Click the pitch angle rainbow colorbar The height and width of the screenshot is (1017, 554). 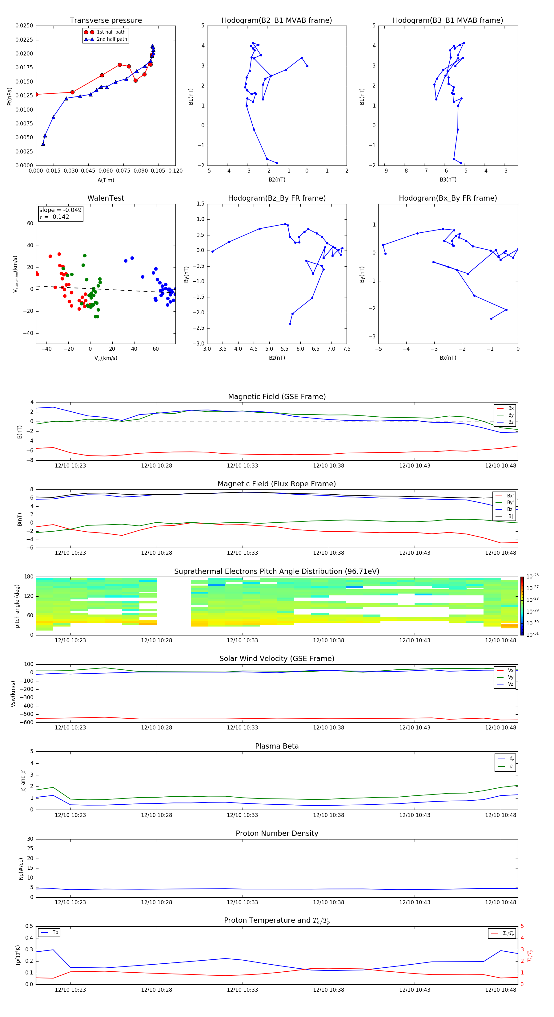[x=522, y=606]
